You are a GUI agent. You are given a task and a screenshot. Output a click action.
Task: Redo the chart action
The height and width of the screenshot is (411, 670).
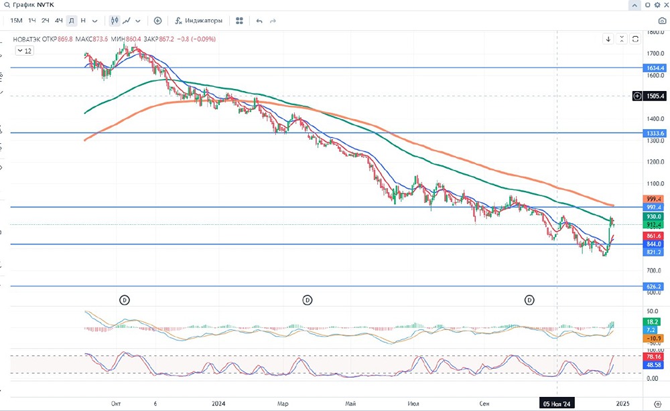coord(273,21)
